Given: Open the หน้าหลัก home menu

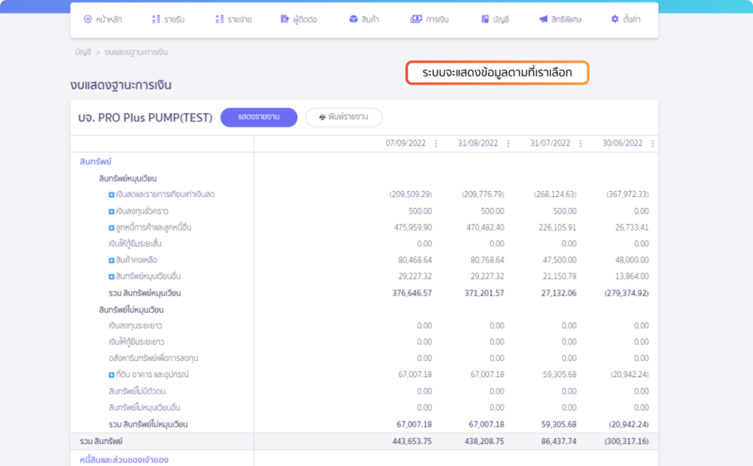Looking at the screenshot, I should tap(103, 19).
